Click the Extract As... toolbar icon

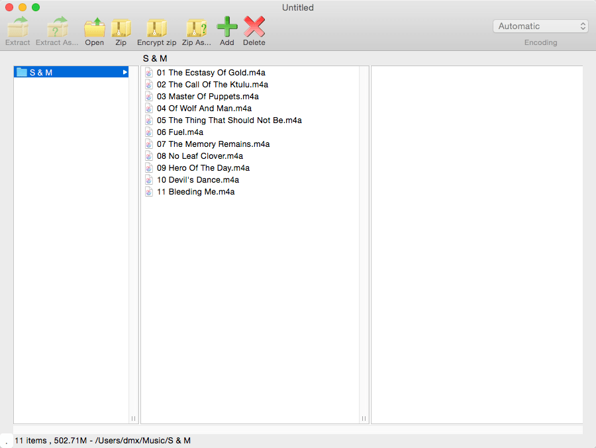click(57, 27)
